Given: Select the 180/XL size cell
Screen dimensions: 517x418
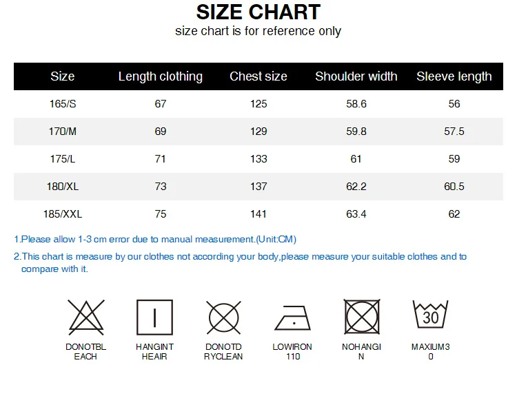Looking at the screenshot, I should pyautogui.click(x=63, y=187).
